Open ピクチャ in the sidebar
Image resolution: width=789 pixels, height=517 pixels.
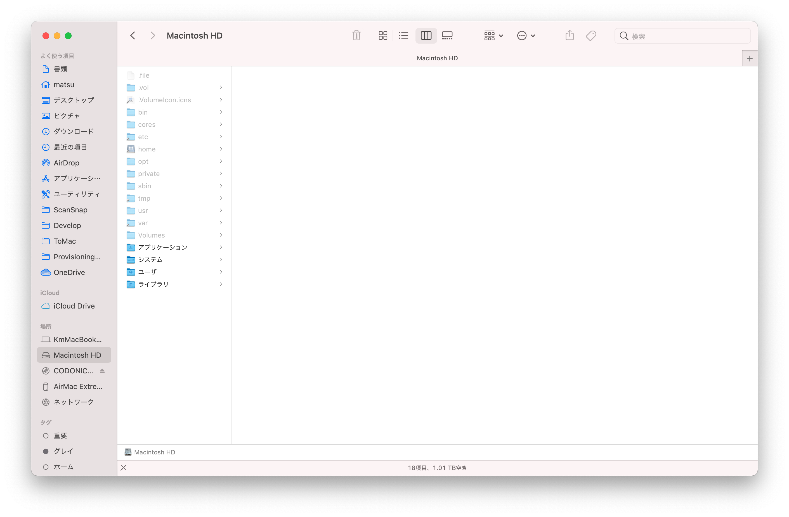pos(74,116)
